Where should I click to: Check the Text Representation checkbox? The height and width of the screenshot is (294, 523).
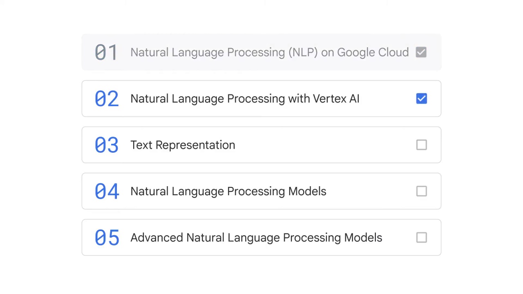tap(421, 145)
